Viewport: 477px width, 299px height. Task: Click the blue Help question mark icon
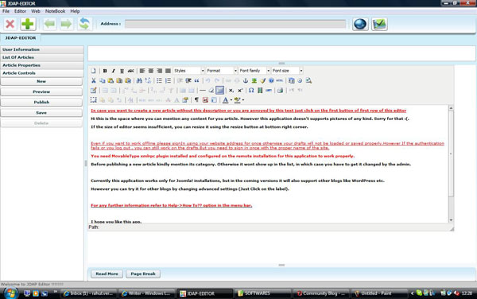point(271,80)
